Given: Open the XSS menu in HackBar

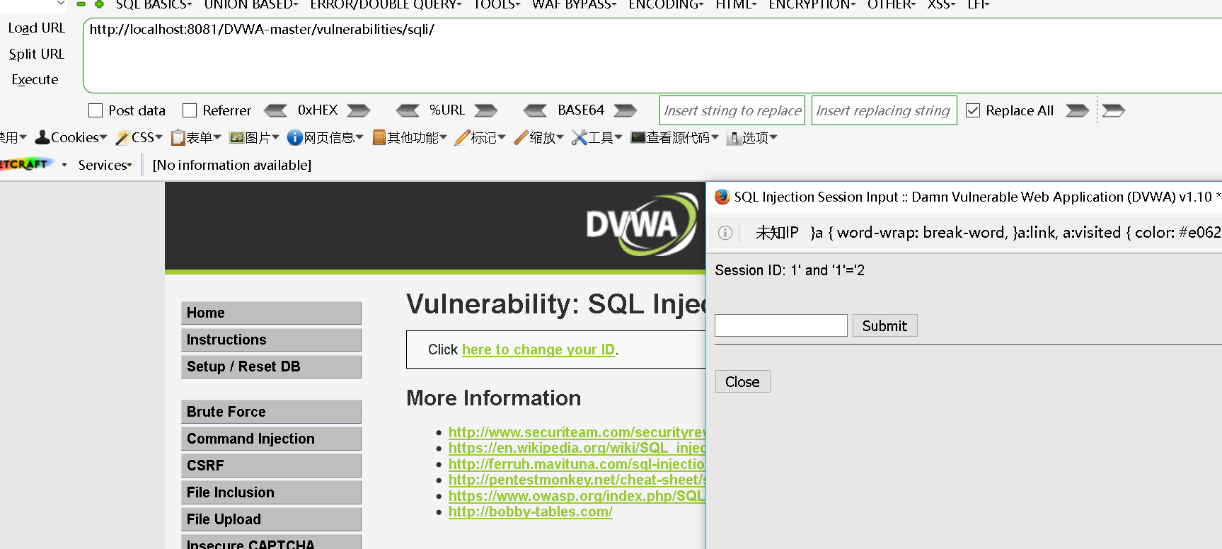Looking at the screenshot, I should click(x=941, y=4).
